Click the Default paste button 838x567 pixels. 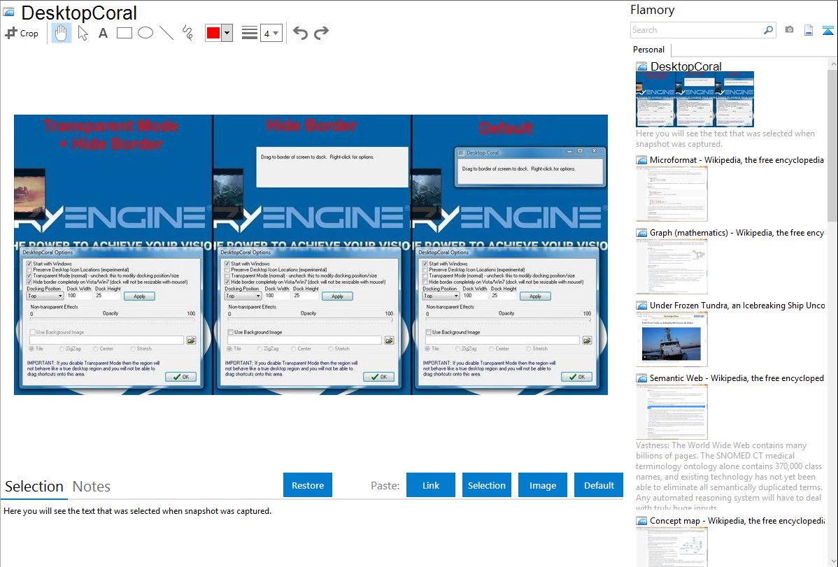[599, 485]
